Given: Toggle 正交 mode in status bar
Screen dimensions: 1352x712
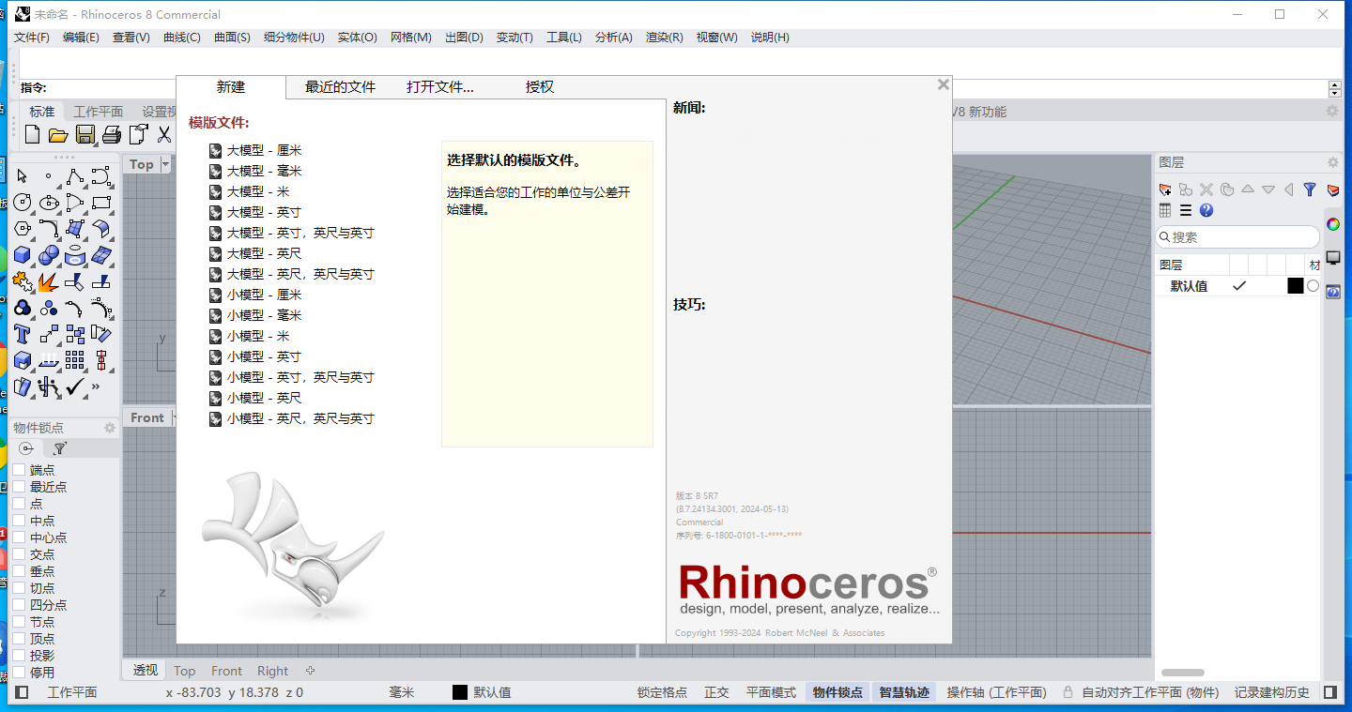Looking at the screenshot, I should [716, 692].
